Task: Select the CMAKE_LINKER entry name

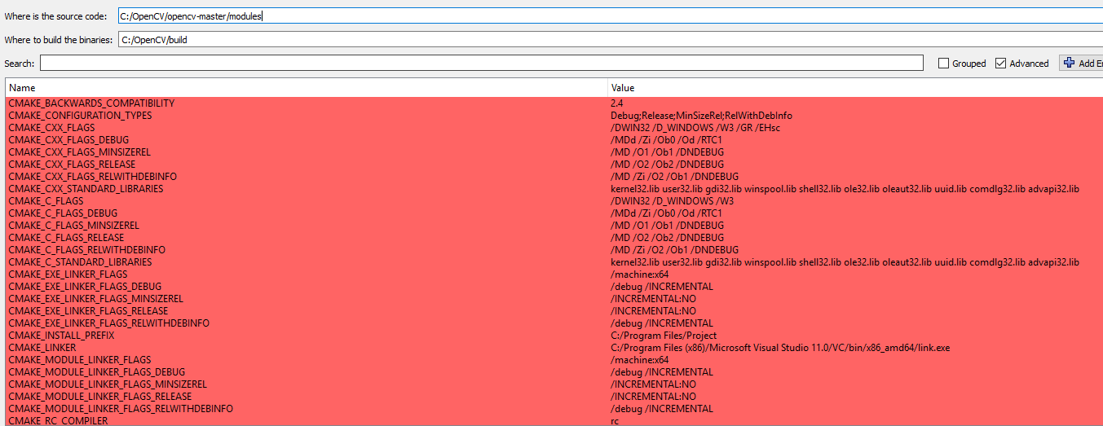Action: 42,348
